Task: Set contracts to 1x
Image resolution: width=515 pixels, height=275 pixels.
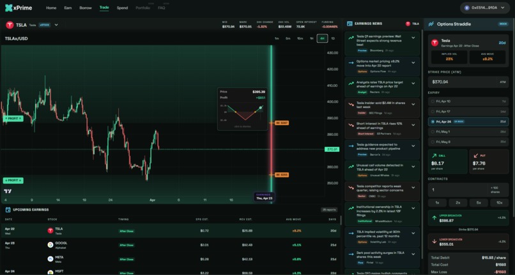Action: pos(437,203)
